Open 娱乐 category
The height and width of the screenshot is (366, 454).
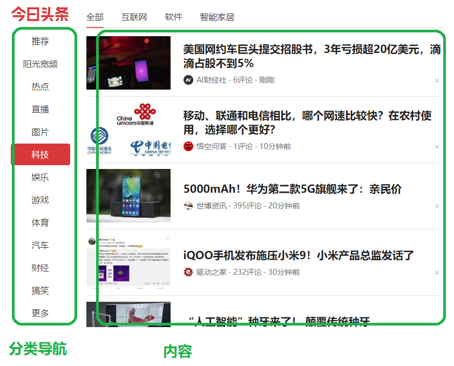coord(40,177)
